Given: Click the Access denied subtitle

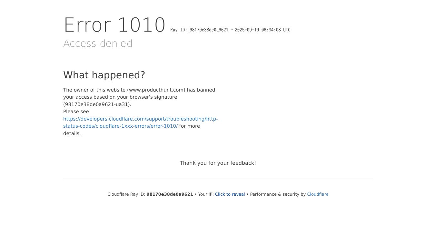Looking at the screenshot, I should [98, 44].
